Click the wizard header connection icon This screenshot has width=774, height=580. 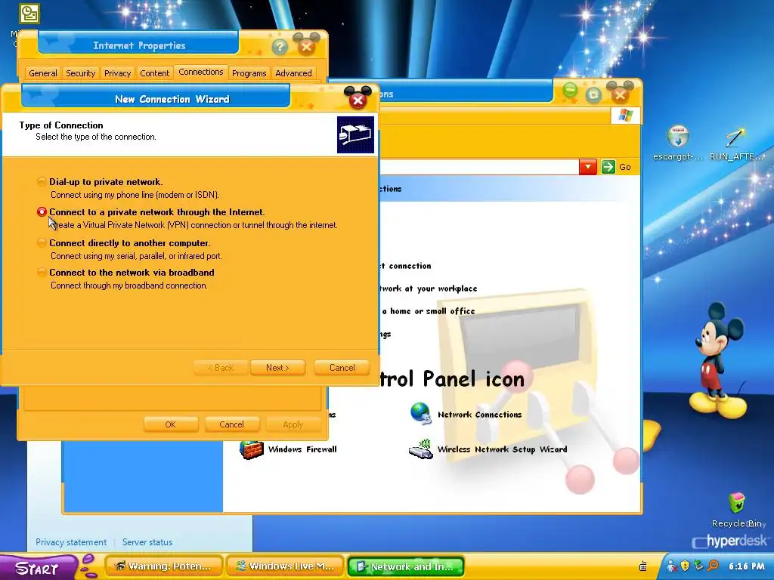[x=355, y=134]
